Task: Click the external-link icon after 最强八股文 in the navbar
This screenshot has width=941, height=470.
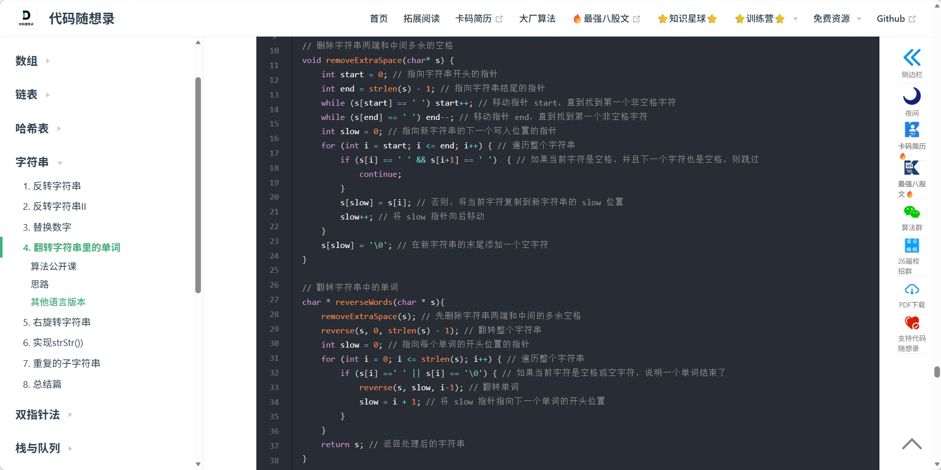Action: click(x=636, y=19)
